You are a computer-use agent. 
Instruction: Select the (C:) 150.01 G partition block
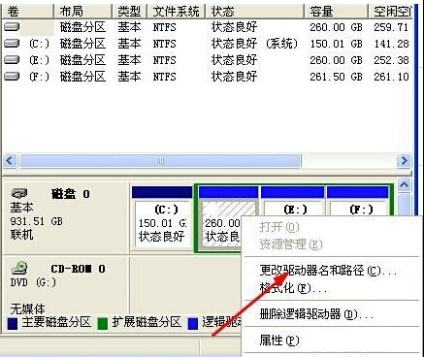click(x=162, y=218)
